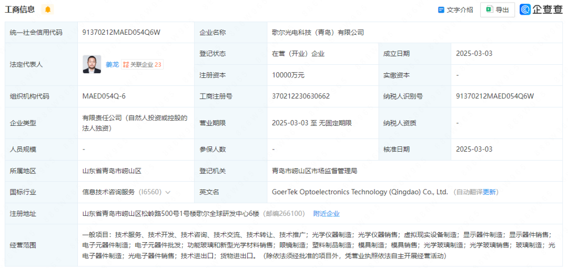
Task: Click 纳税人识别号 value 91370212MAED054Q6W
Action: click(495, 96)
